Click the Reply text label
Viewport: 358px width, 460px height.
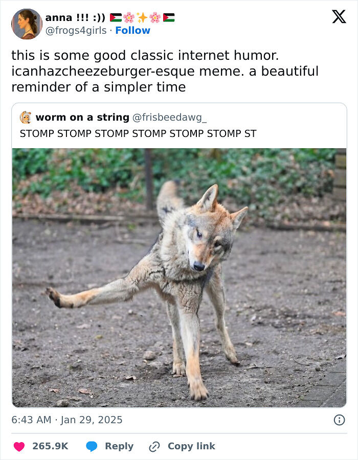click(x=119, y=446)
